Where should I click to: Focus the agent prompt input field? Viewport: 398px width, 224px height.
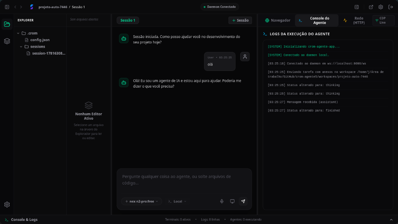184,180
